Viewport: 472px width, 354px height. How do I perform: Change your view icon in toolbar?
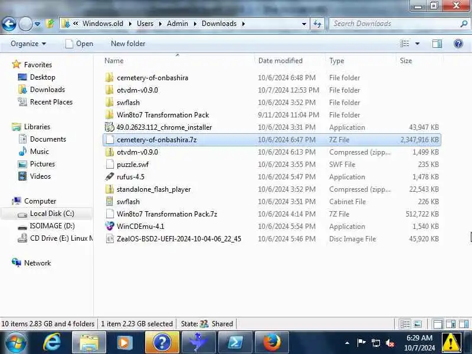(405, 44)
